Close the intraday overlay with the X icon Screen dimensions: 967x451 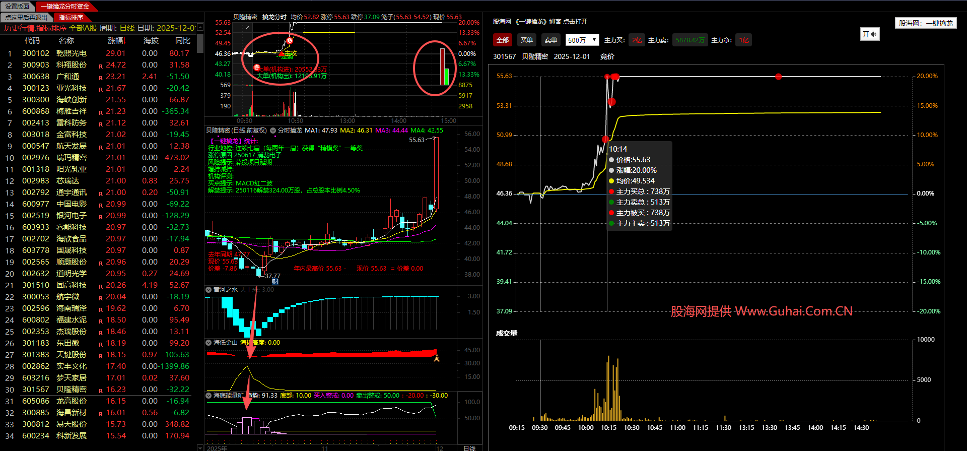pyautogui.click(x=247, y=27)
